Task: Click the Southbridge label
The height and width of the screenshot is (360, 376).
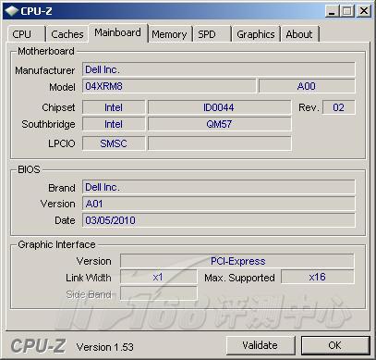Action: pos(48,124)
